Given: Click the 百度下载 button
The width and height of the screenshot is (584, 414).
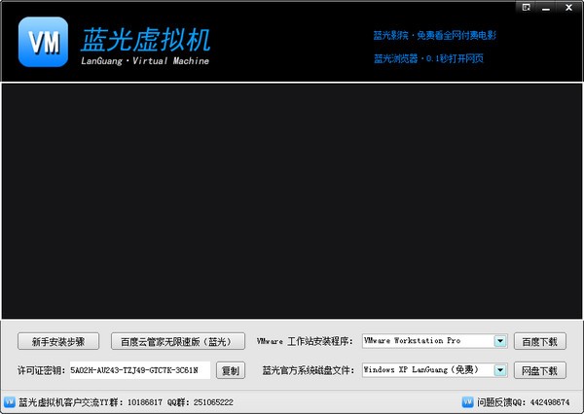Looking at the screenshot, I should coord(540,341).
